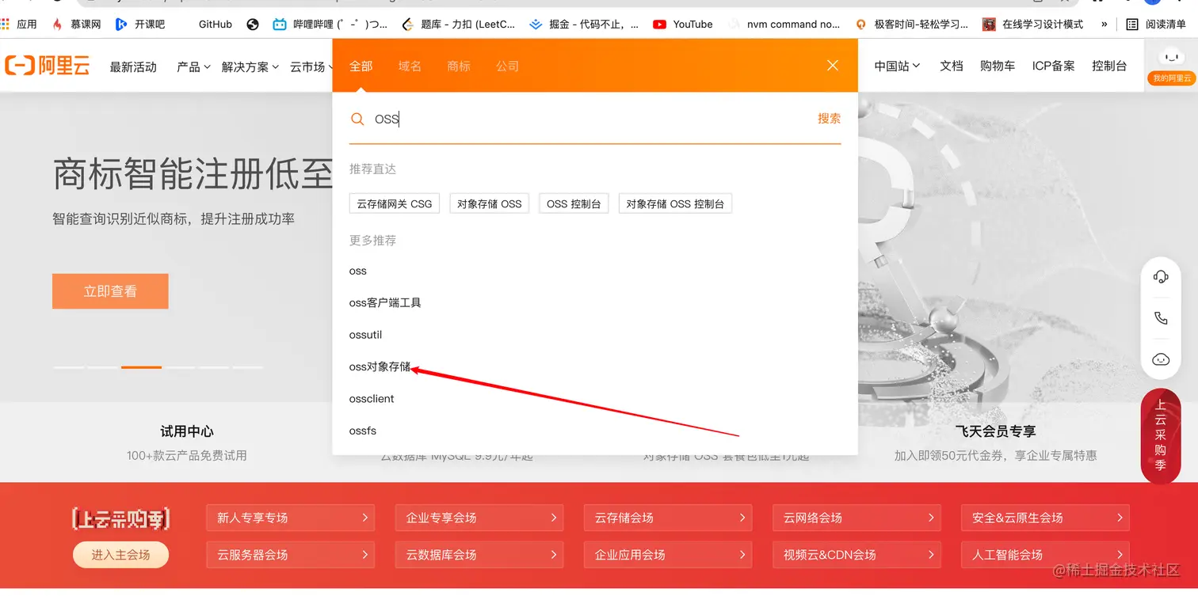Click the 进入主会场 button

120,555
